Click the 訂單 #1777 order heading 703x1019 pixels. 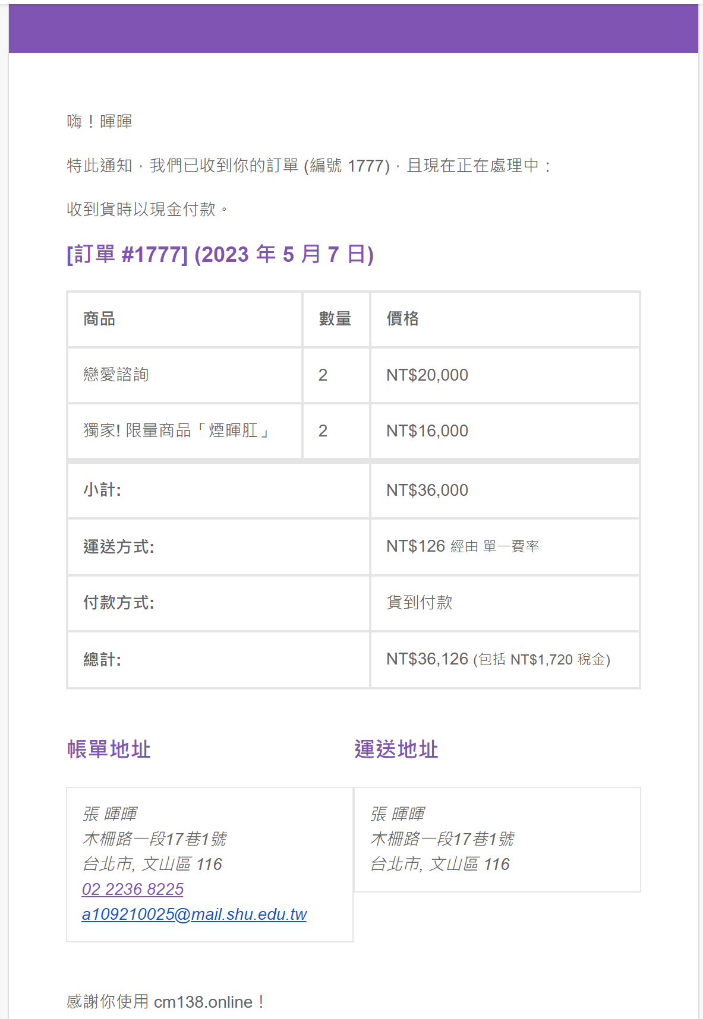(x=220, y=254)
